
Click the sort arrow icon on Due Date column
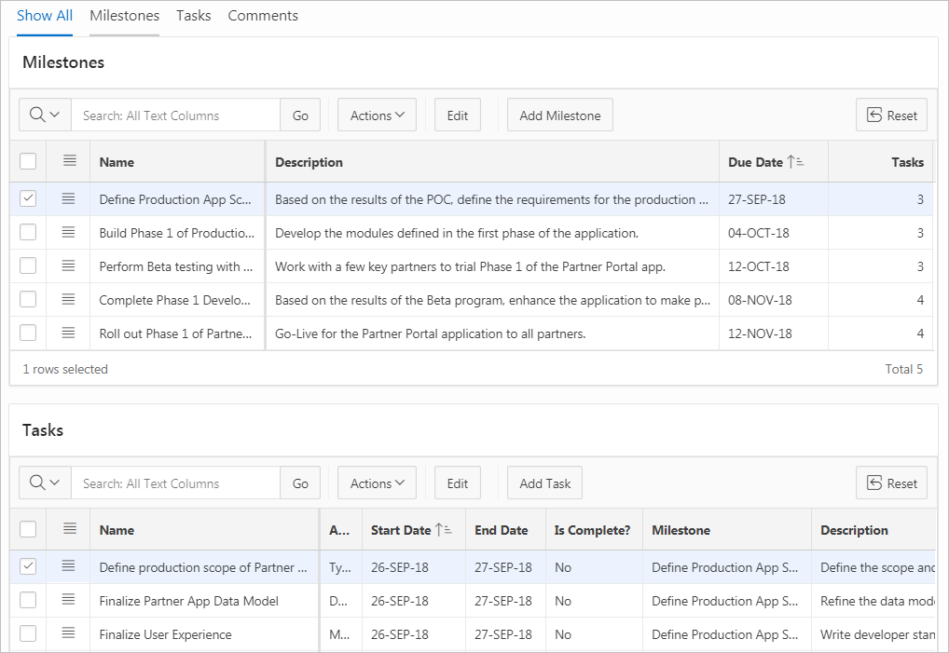click(x=795, y=162)
